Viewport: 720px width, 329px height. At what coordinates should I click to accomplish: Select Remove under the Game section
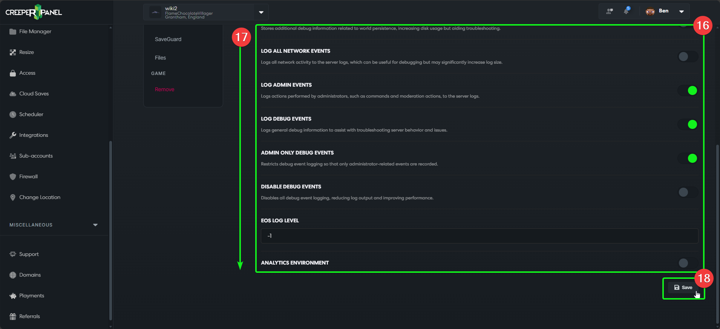coord(164,89)
